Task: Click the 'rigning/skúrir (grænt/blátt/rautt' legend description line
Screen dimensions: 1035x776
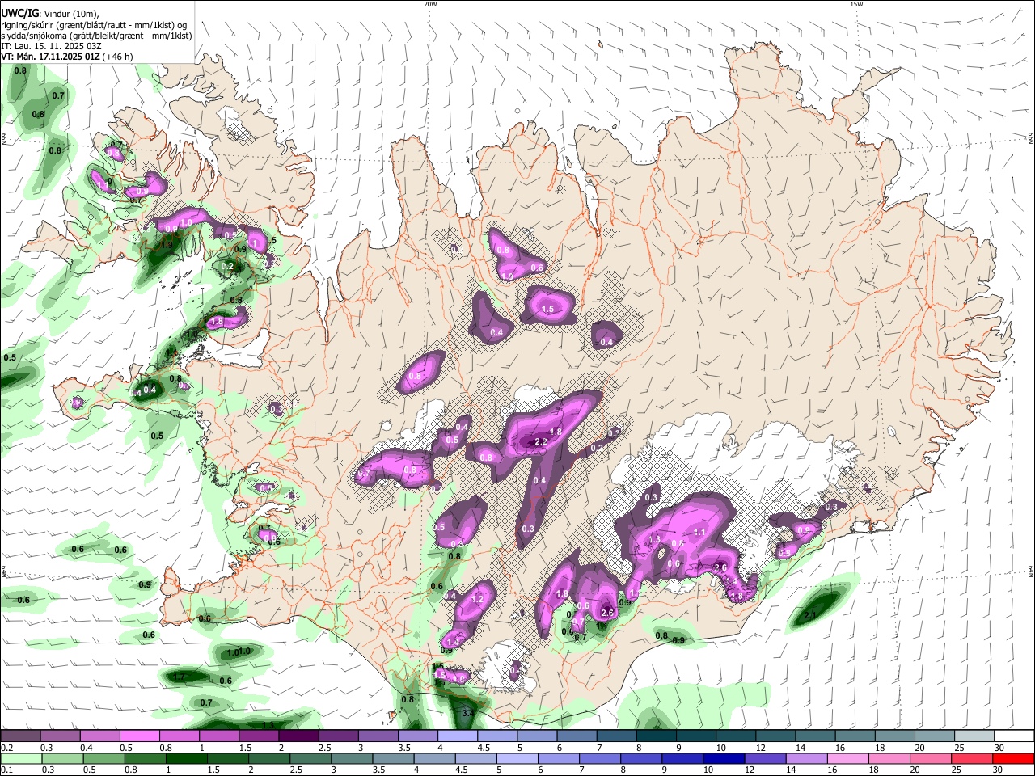Action: tap(95, 25)
